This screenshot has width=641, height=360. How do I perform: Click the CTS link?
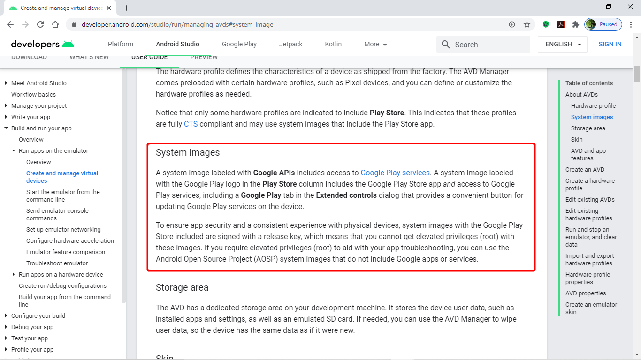pyautogui.click(x=191, y=124)
